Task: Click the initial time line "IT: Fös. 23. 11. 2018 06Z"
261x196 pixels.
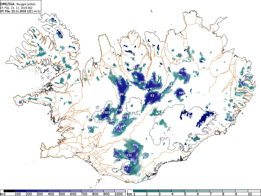Action: point(17,8)
